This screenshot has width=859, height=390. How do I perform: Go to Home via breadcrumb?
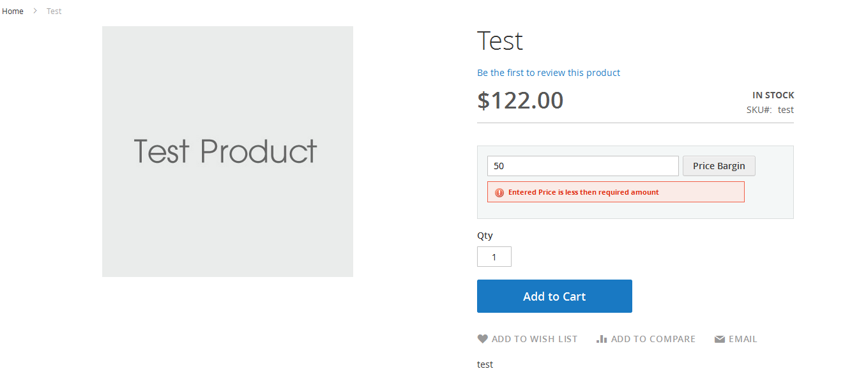[13, 11]
